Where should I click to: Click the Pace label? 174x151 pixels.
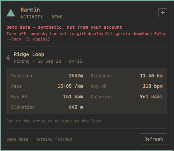point(17,86)
